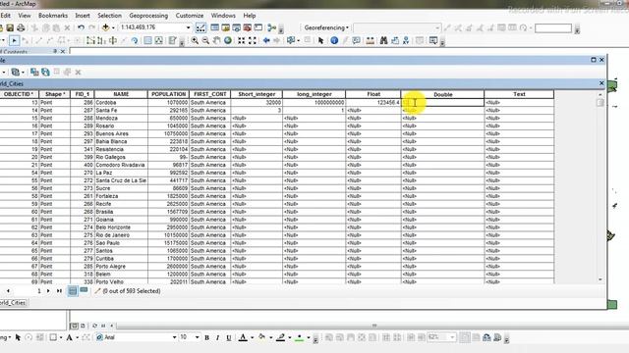The width and height of the screenshot is (629, 353).
Task: Expand the Add Data dropdown arrow
Action: coord(113,27)
